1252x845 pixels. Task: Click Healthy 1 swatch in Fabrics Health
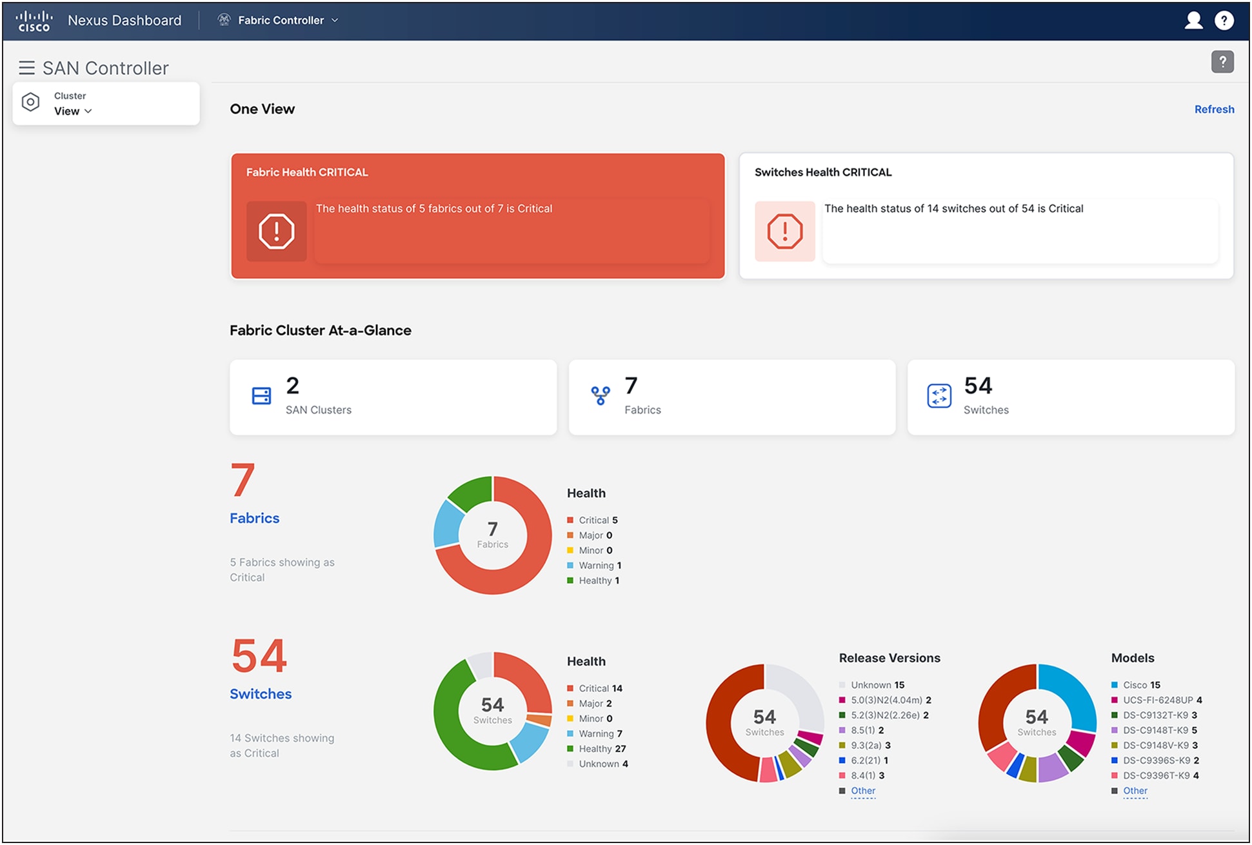click(570, 581)
